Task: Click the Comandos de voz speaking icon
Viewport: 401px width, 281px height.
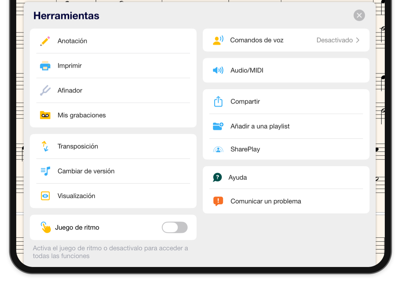Action: [218, 40]
